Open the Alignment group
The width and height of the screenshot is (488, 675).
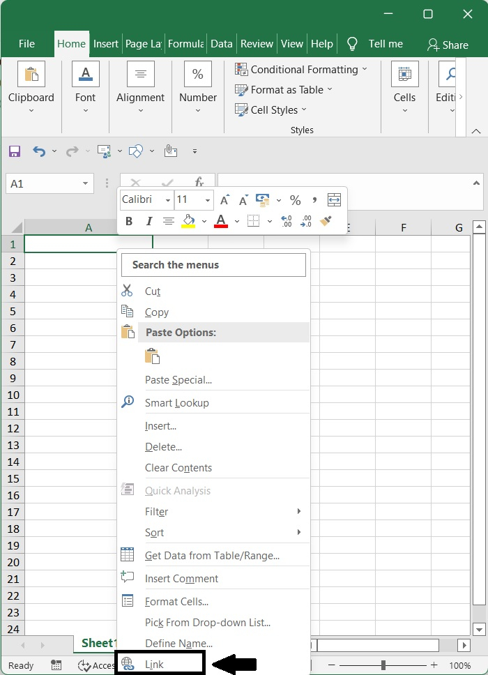[x=140, y=87]
